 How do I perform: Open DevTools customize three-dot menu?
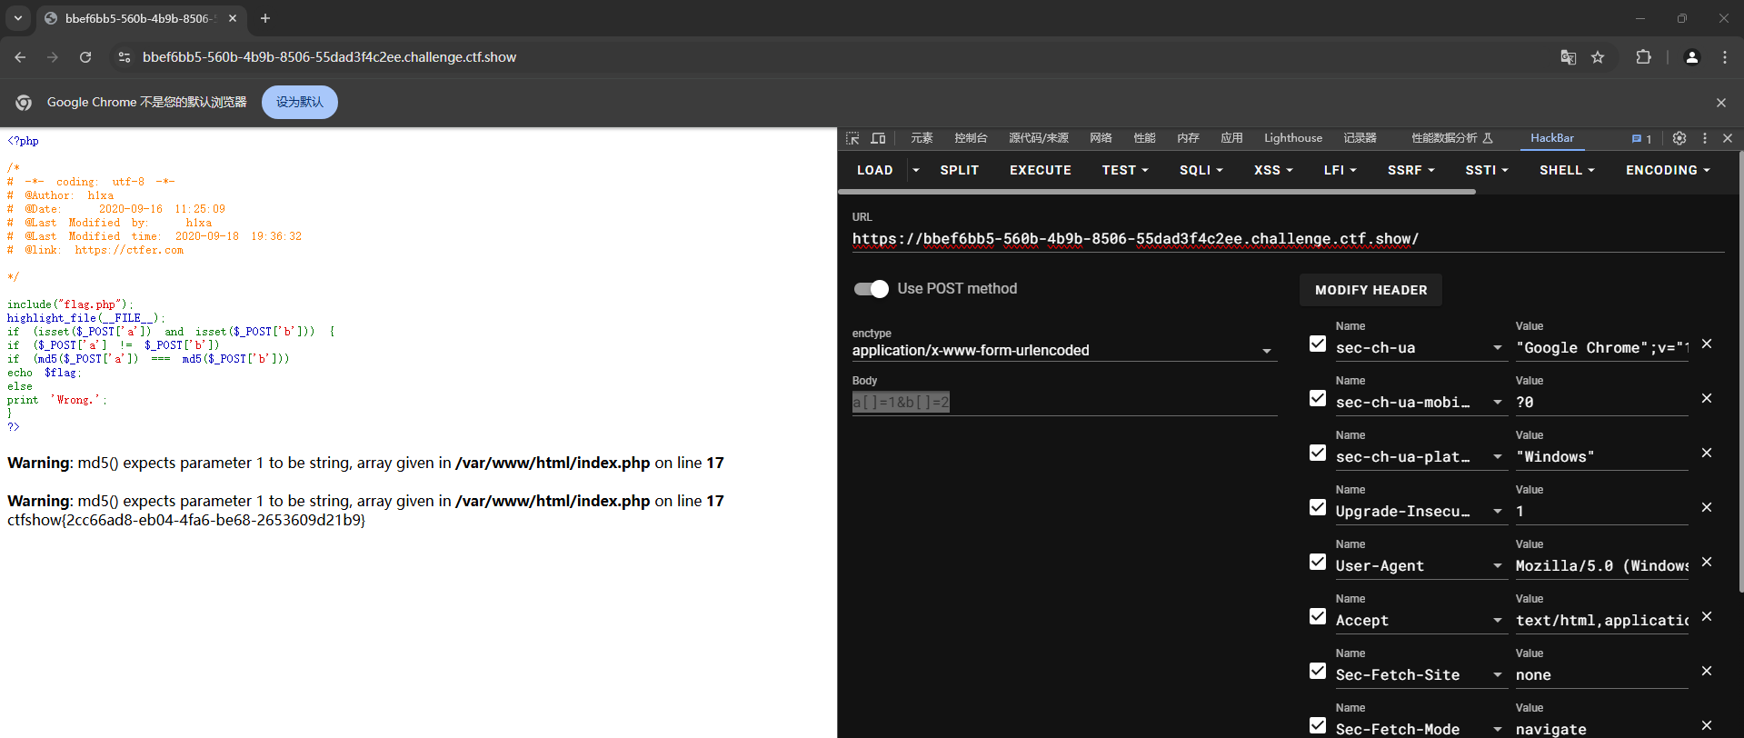pyautogui.click(x=1705, y=138)
